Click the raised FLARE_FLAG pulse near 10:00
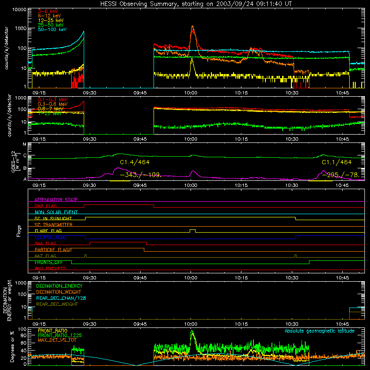370x370 pixels. pos(192,230)
